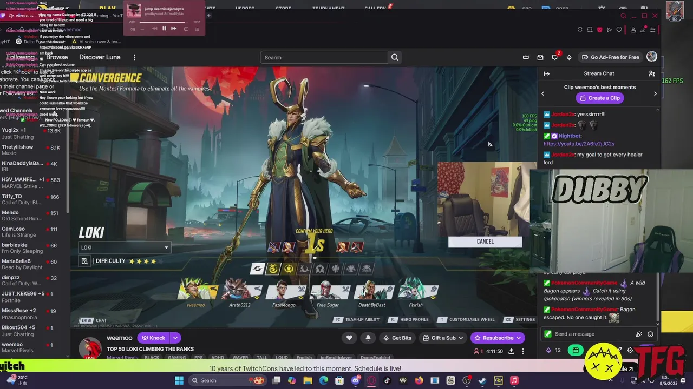Select CamLoso channel in sidebar

32,232
